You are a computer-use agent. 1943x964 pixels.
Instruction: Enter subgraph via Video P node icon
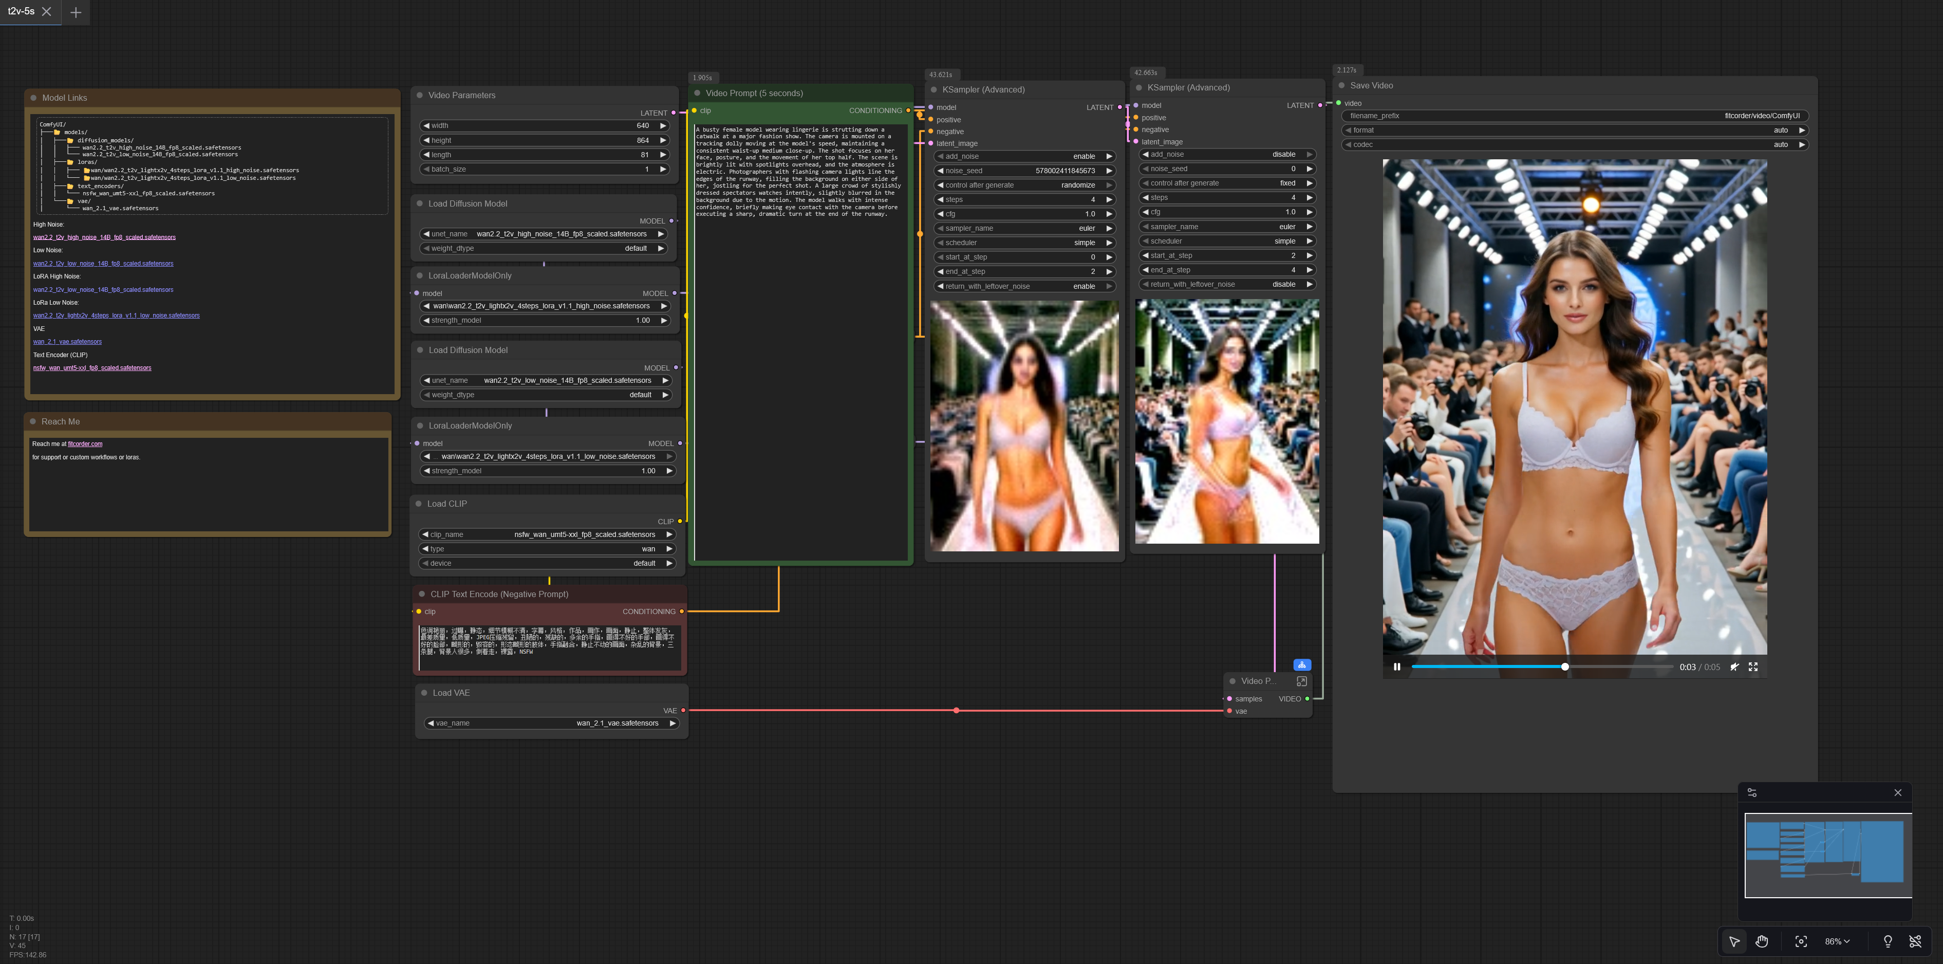coord(1301,681)
